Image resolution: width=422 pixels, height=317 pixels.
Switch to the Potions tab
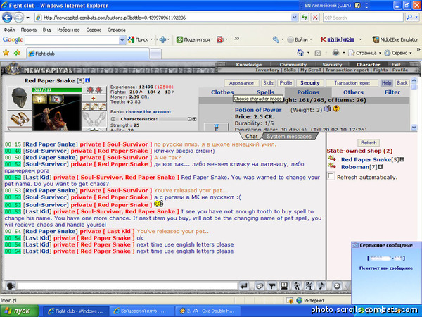308,92
